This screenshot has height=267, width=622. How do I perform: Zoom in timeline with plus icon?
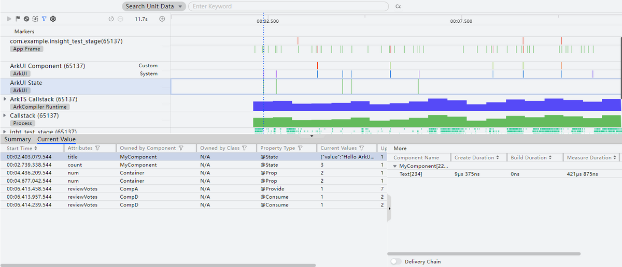point(162,19)
